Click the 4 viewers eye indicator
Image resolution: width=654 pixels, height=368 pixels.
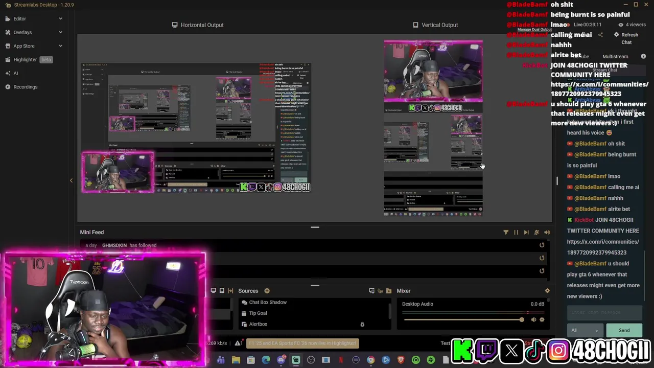point(632,25)
